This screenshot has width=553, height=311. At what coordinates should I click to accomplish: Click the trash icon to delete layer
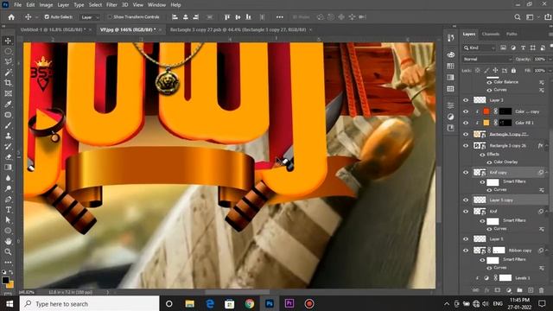coord(542,290)
